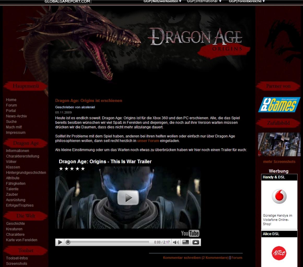Open Toolset-Infos menu item

17,258
